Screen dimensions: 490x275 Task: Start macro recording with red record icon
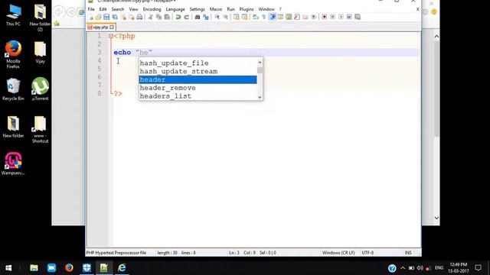[325, 17]
